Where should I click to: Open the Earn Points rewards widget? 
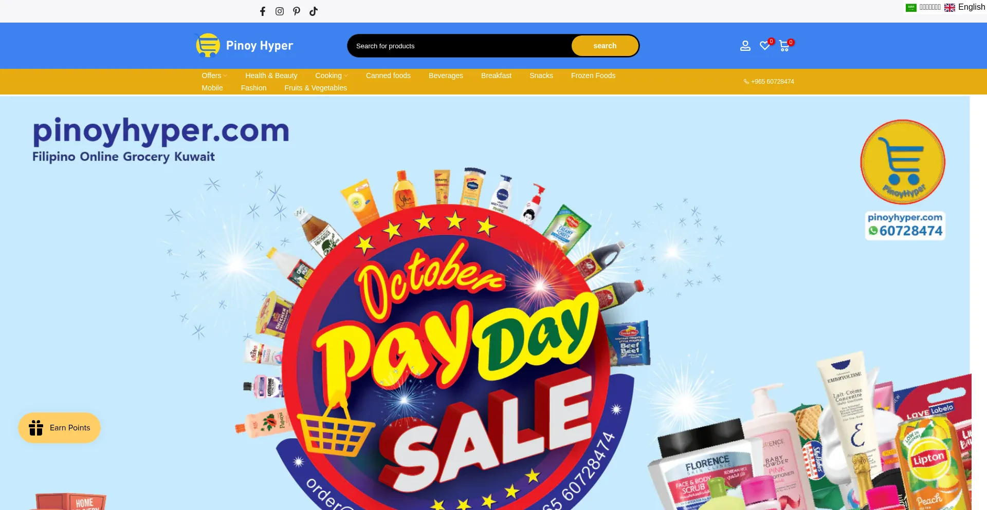pos(59,428)
